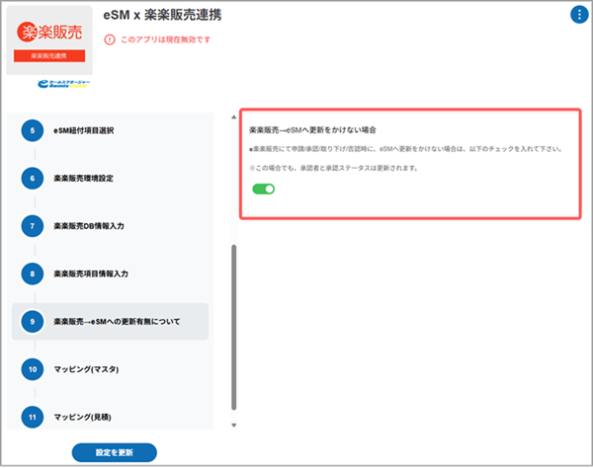Click the sidebar scroll up arrow

(233, 115)
